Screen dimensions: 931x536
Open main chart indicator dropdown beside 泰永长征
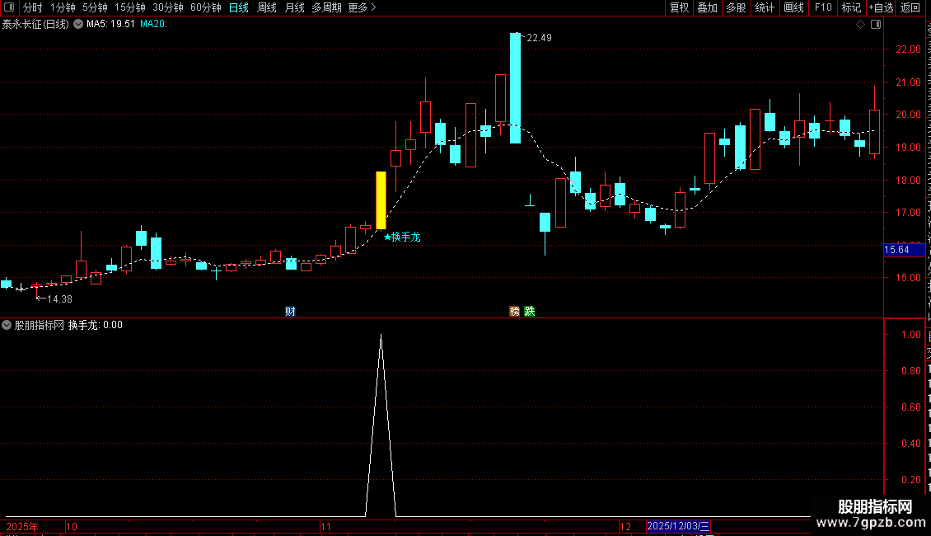(x=77, y=25)
